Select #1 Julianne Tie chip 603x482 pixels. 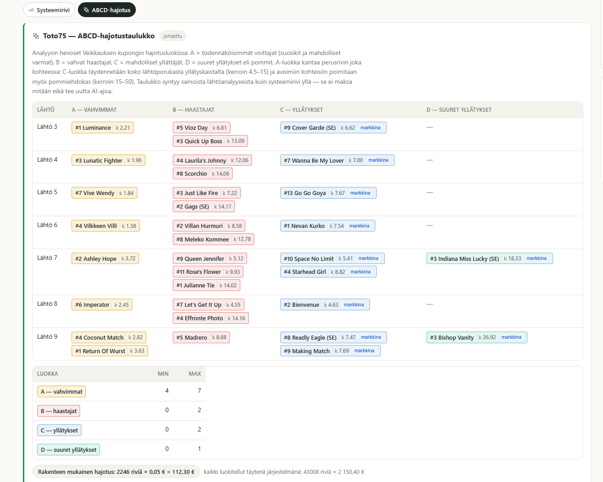click(207, 285)
